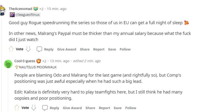This screenshot has height=112, width=210.
Task: Click TheAcenomad username
Action: (20, 9)
